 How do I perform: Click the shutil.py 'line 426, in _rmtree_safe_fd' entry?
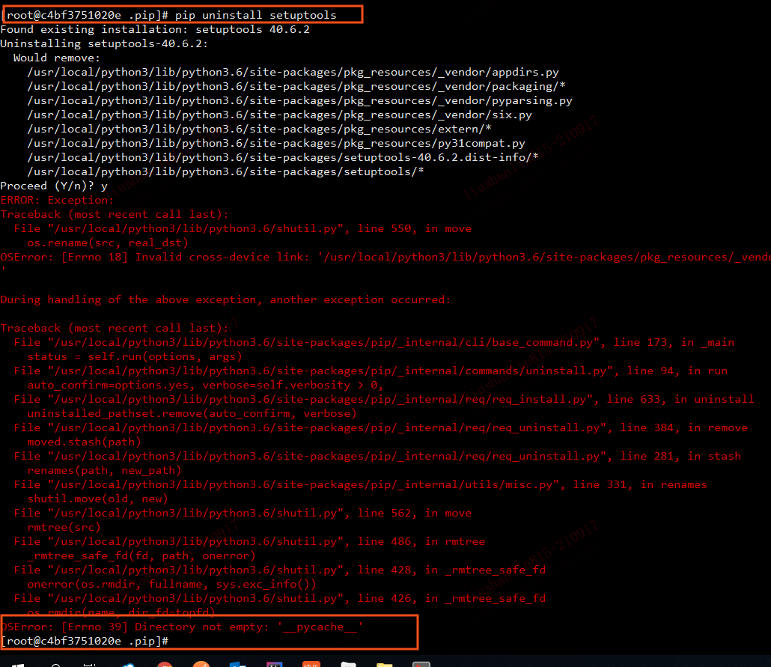click(x=280, y=600)
